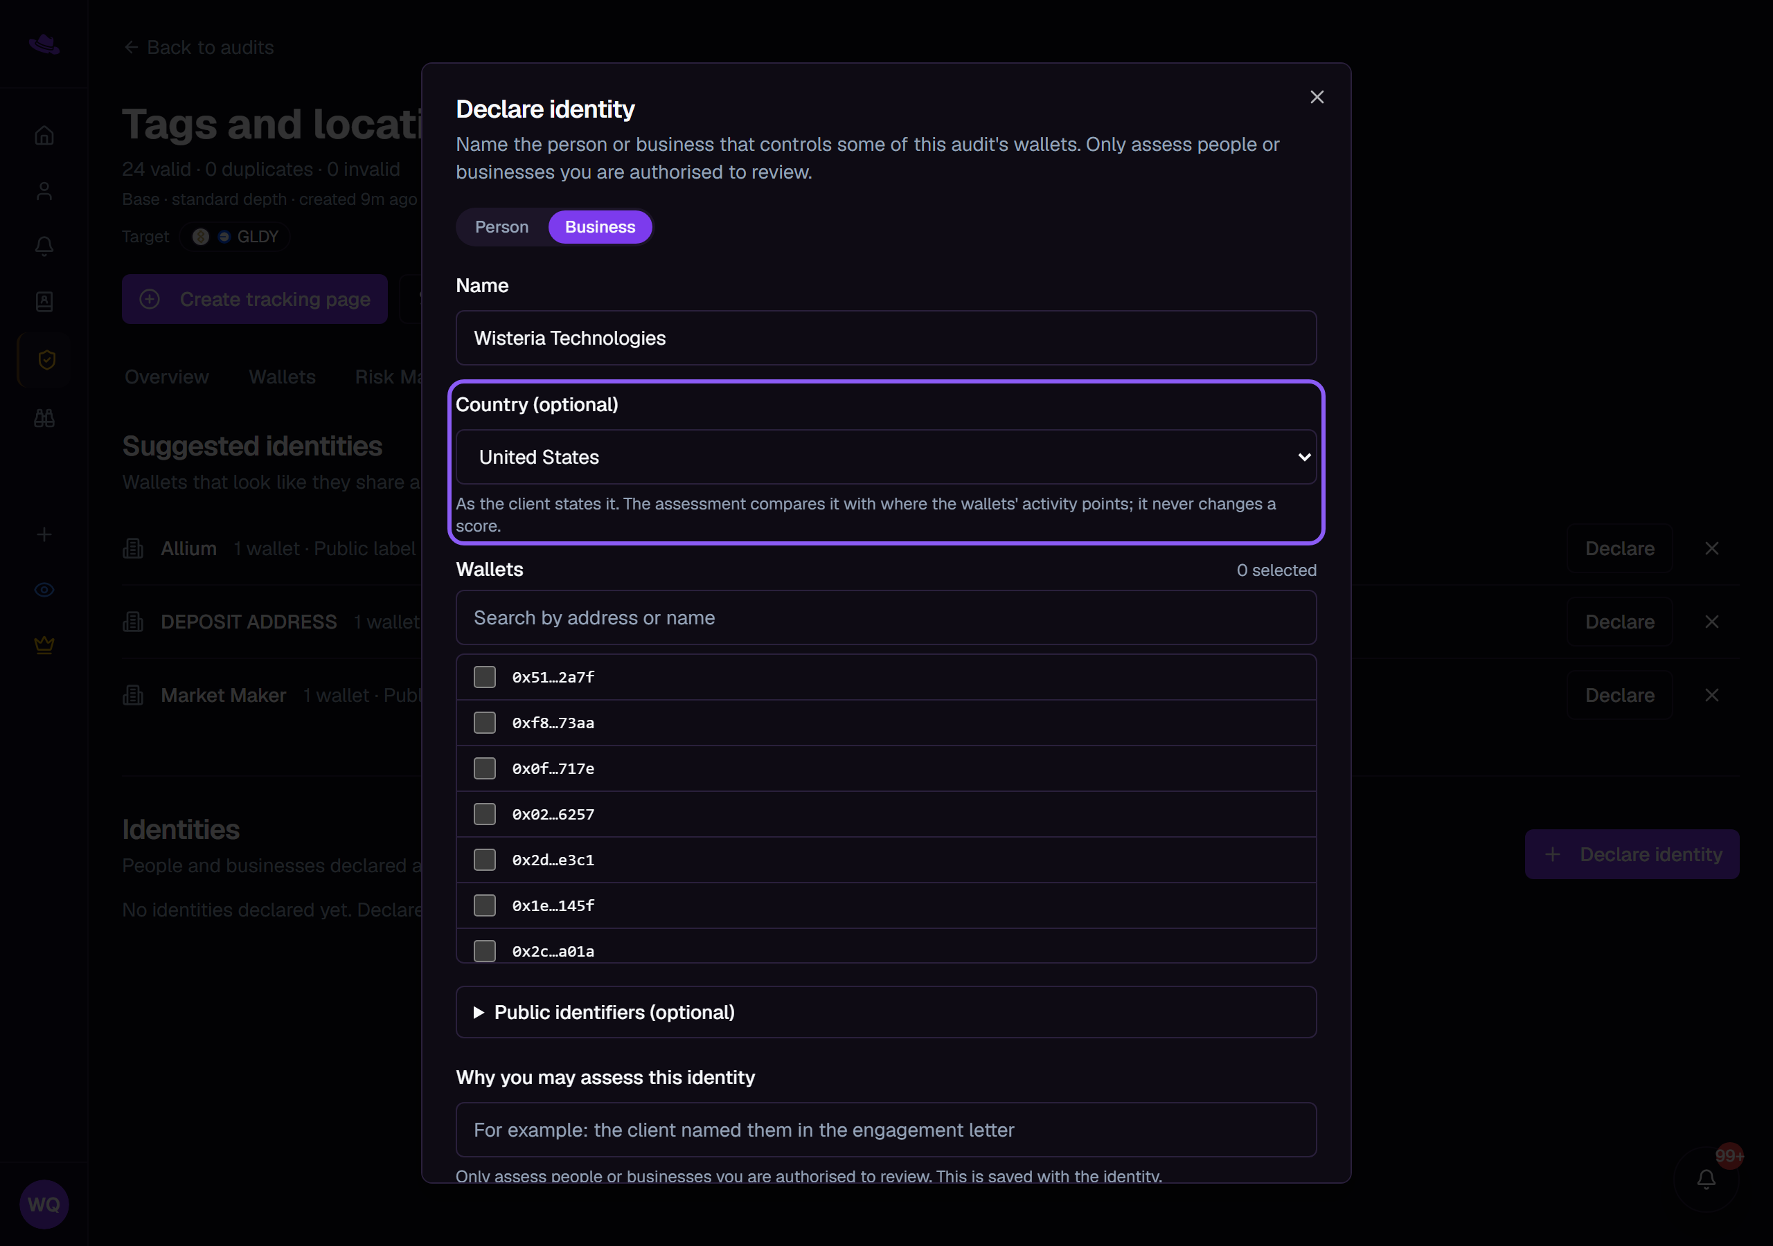The height and width of the screenshot is (1246, 1773).
Task: Click the Name field with Wisteria Technologies
Action: tap(886, 338)
